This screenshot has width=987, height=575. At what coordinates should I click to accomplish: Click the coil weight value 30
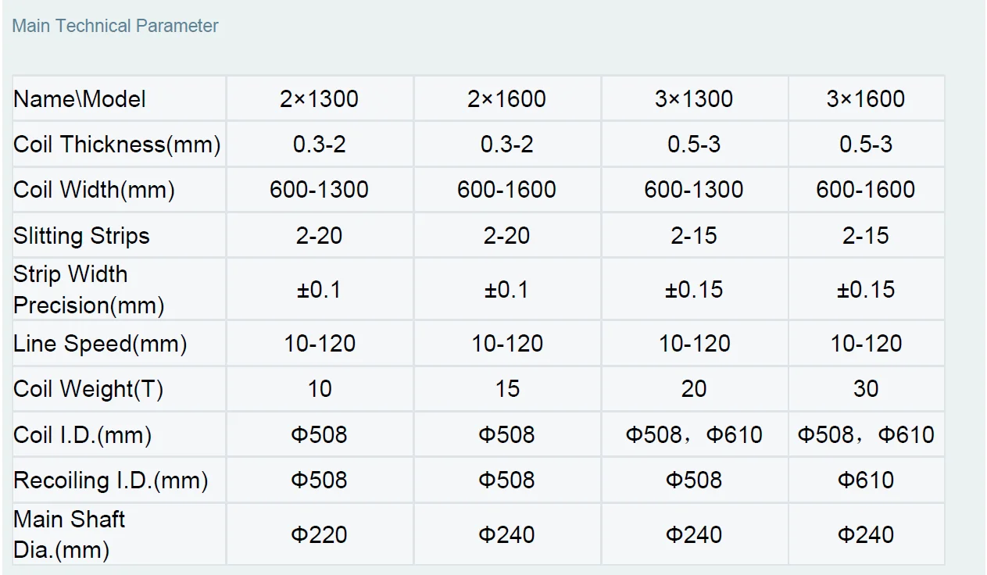866,388
